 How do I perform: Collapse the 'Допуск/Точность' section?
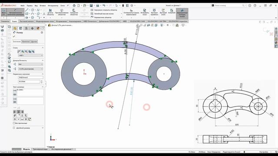(43, 61)
